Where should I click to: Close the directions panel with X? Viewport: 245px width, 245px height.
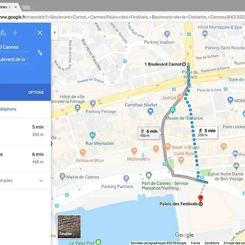[x=40, y=33]
